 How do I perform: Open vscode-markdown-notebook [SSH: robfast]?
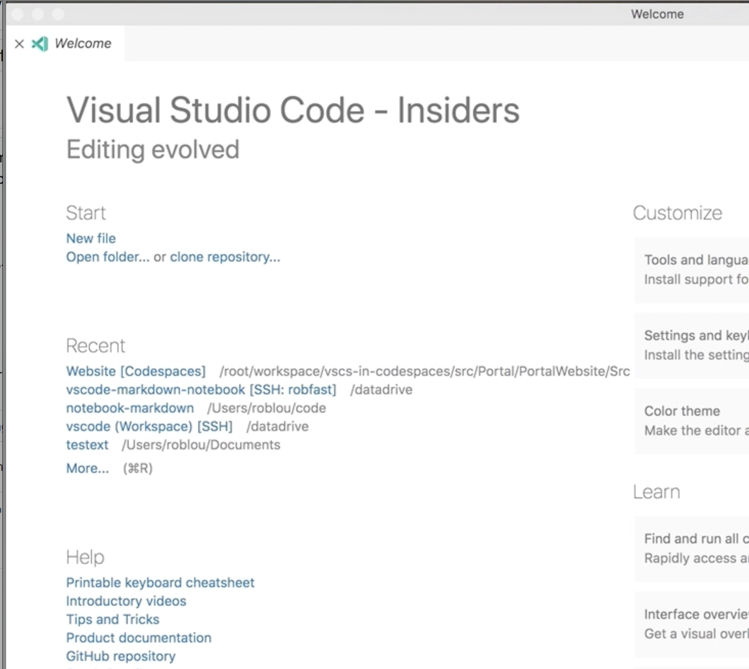click(x=201, y=390)
